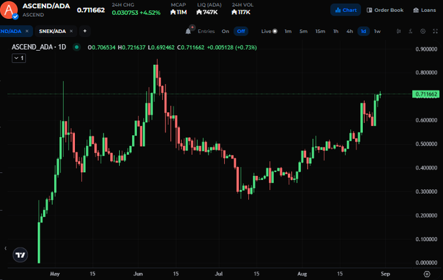The image size is (443, 280).
Task: Close the ASCEND/ADA tab
Action: click(27, 31)
